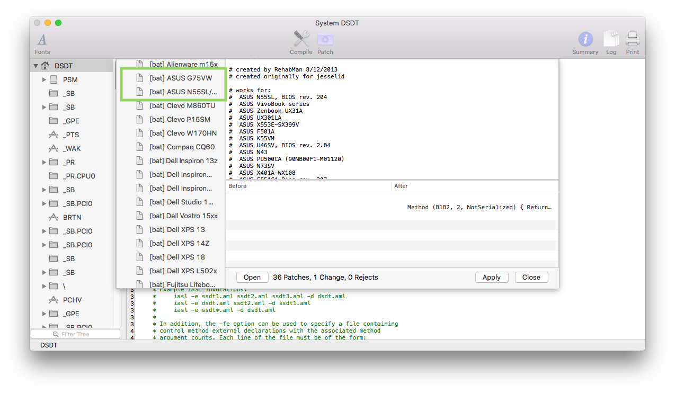
Task: Close the patch dialog
Action: (x=531, y=277)
